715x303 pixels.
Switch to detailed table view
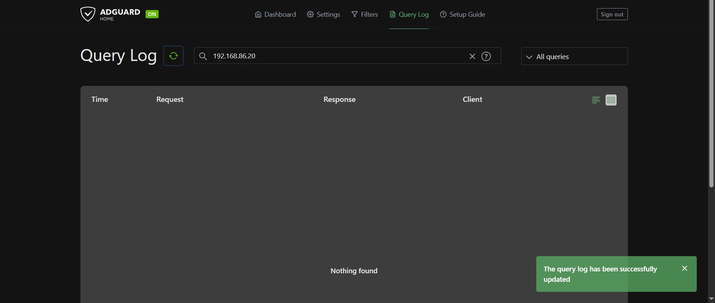[611, 100]
